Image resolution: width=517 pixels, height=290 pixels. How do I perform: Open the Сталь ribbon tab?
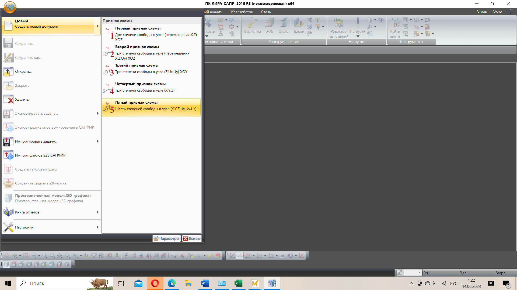pos(266,12)
